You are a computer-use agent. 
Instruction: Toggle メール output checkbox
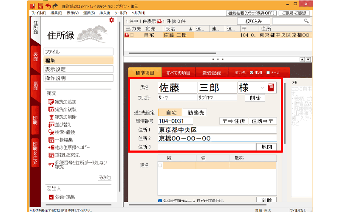[268, 73]
